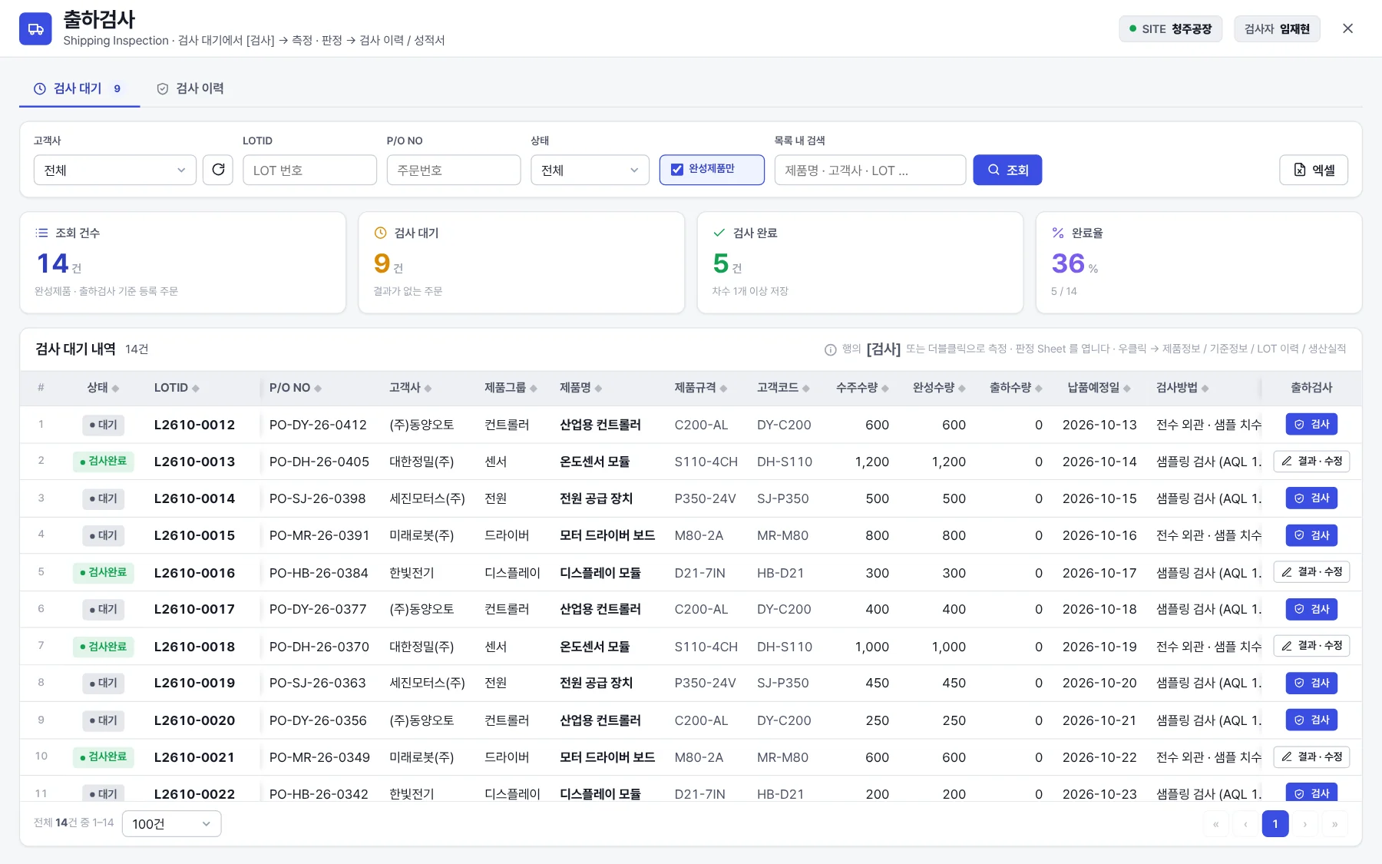Export list with the 엑셀 button
This screenshot has height=864, width=1382.
click(1314, 170)
